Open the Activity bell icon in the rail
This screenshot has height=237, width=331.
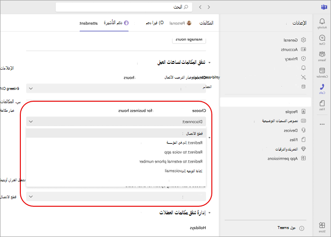tap(322, 21)
